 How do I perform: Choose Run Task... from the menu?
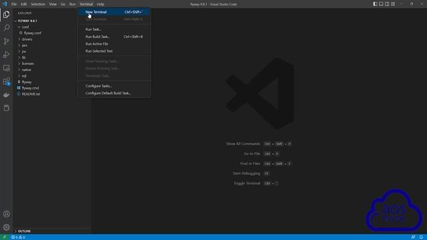click(114, 29)
